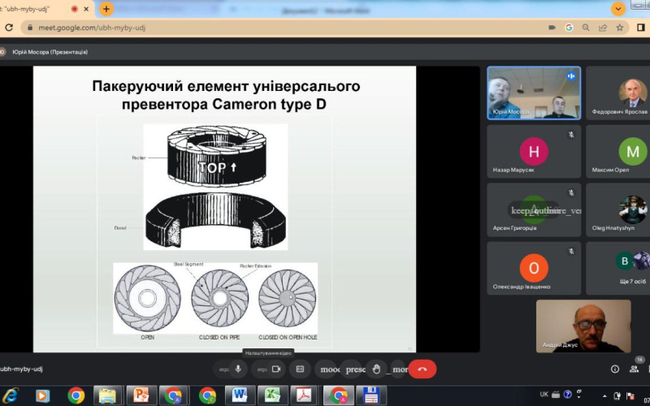Switch to active Chrome window on taskbar
Screen dimensions: 650x406
[x=338, y=395]
